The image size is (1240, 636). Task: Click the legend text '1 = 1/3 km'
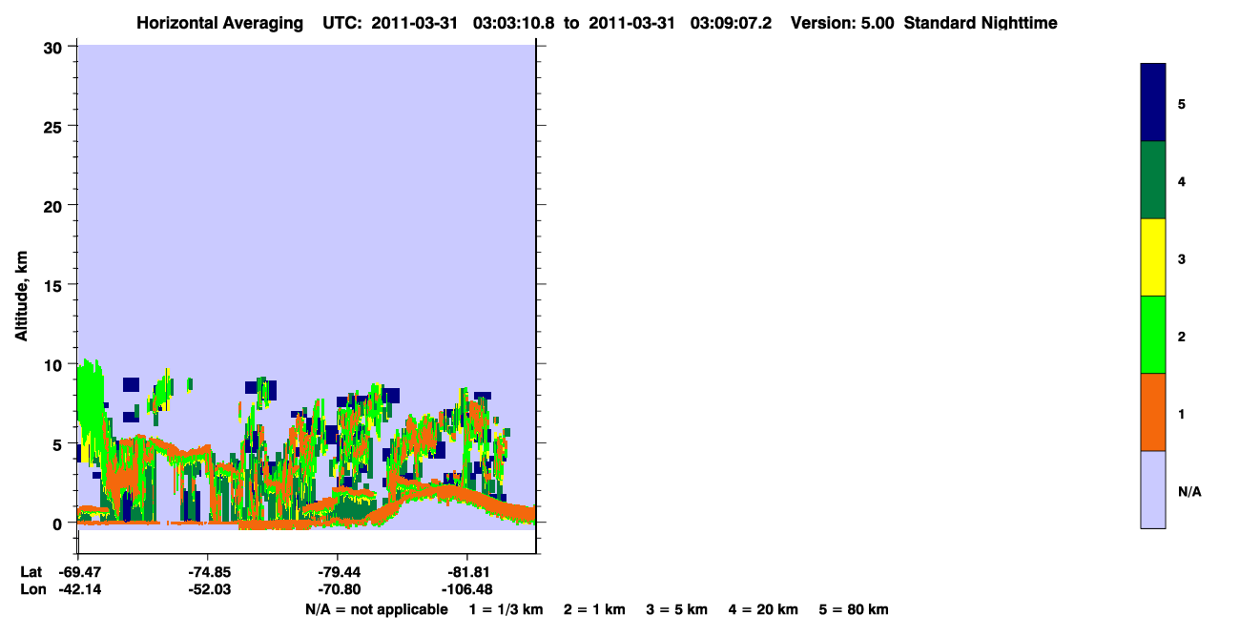click(506, 610)
